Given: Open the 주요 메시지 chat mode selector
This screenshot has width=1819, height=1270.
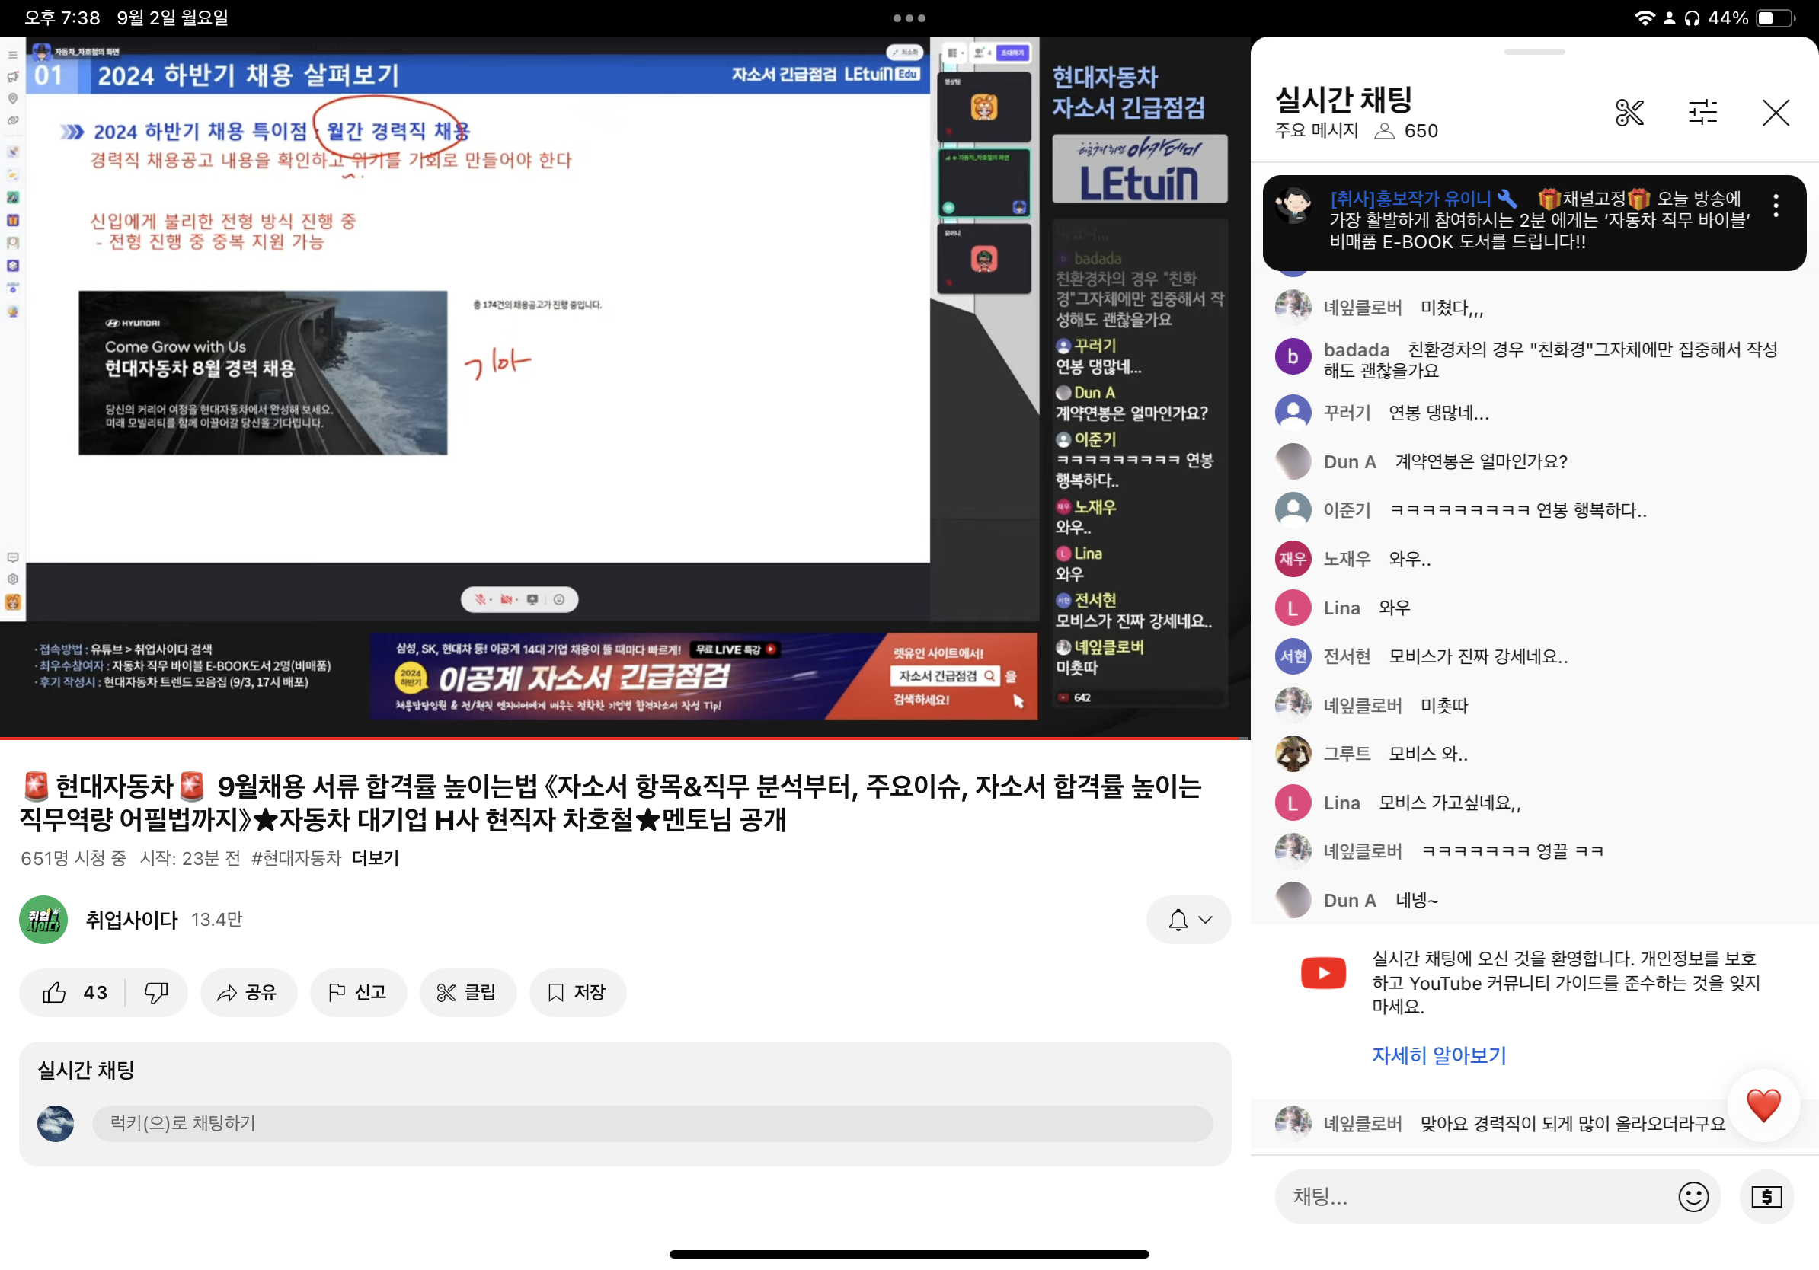Looking at the screenshot, I should click(x=1317, y=131).
